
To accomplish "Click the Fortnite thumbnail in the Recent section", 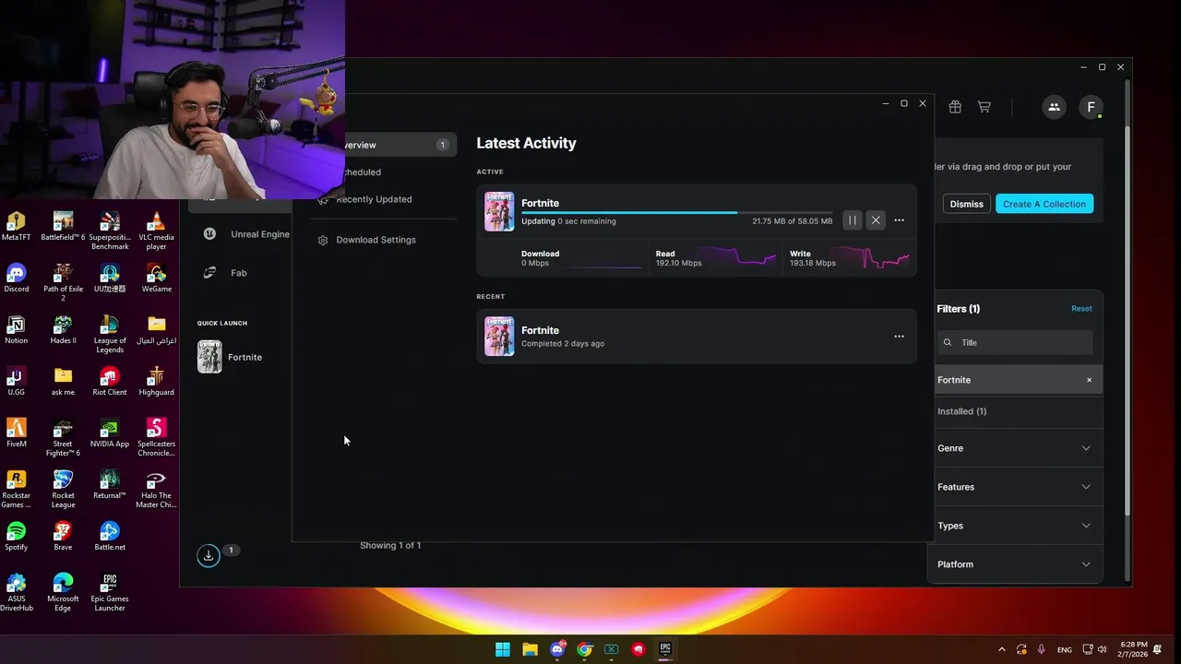I will [499, 337].
